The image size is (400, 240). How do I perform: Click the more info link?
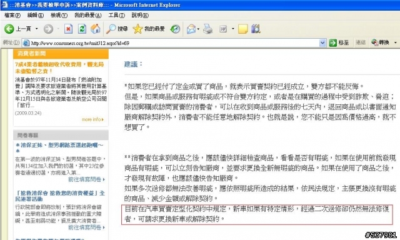[x=92, y=119]
